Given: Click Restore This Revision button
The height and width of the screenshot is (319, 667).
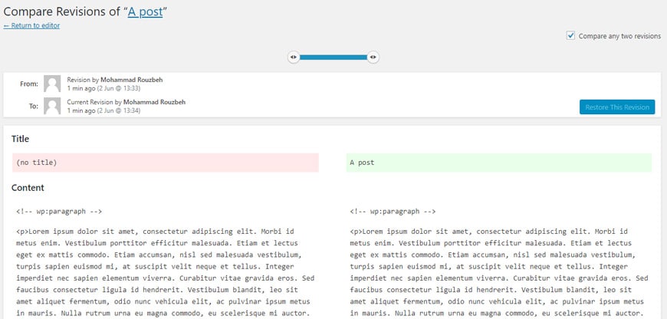Looking at the screenshot, I should (617, 107).
